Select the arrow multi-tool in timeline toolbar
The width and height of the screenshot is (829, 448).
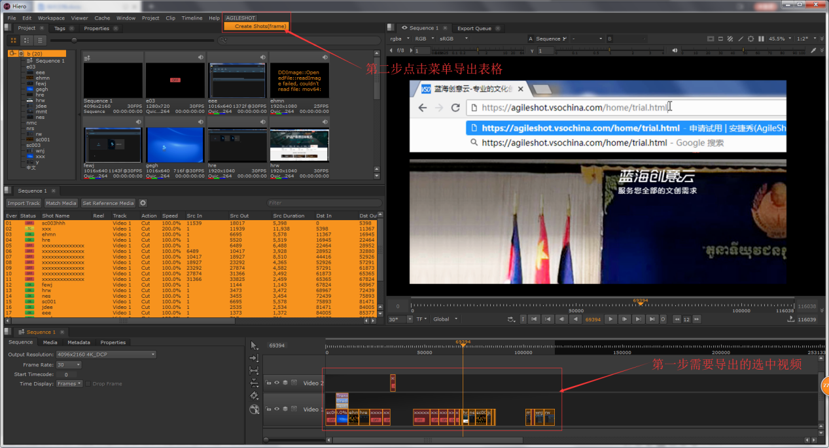255,345
